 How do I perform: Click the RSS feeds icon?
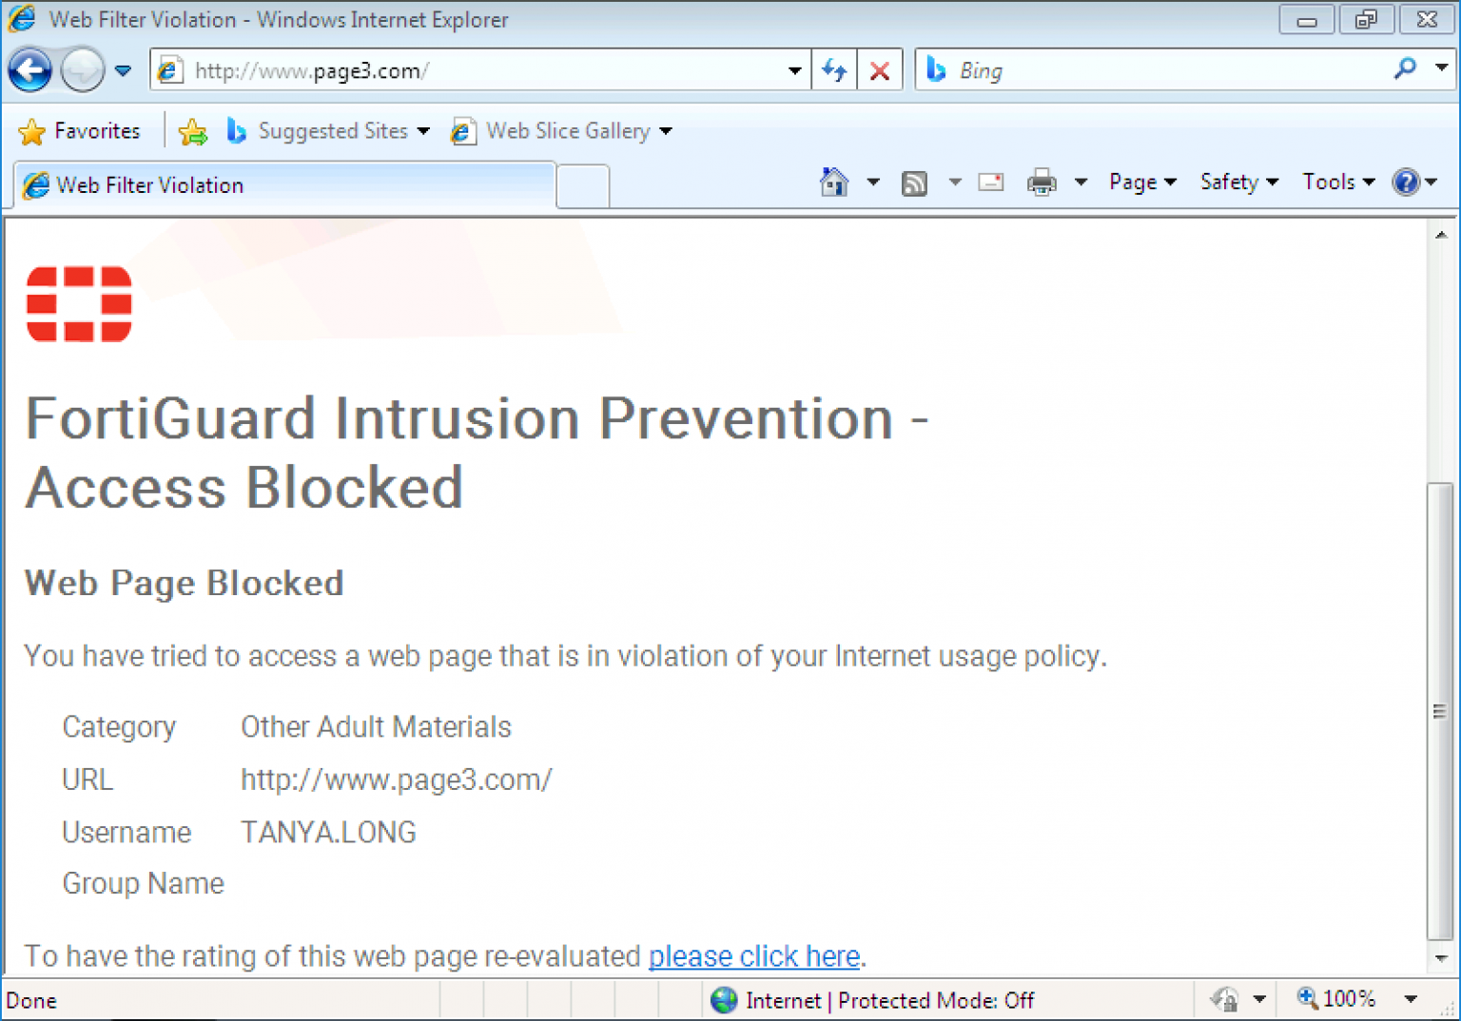click(x=914, y=183)
